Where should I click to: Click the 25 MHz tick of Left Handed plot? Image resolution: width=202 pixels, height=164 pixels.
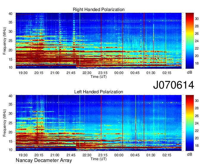click(10, 123)
